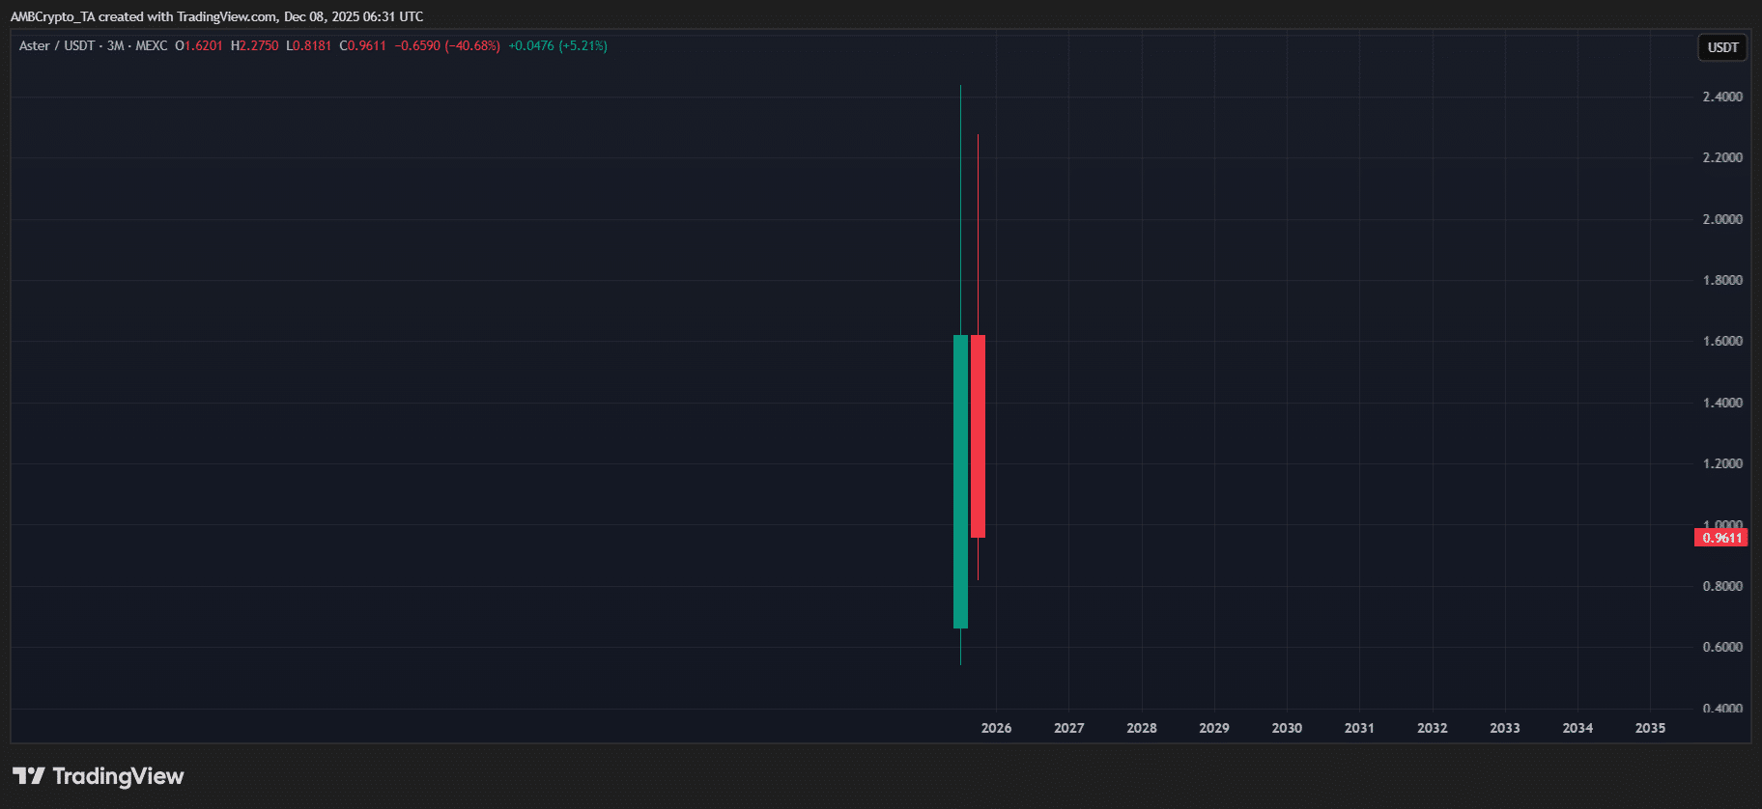Click the green candlestick body
Image resolution: width=1762 pixels, height=809 pixels.
(960, 481)
